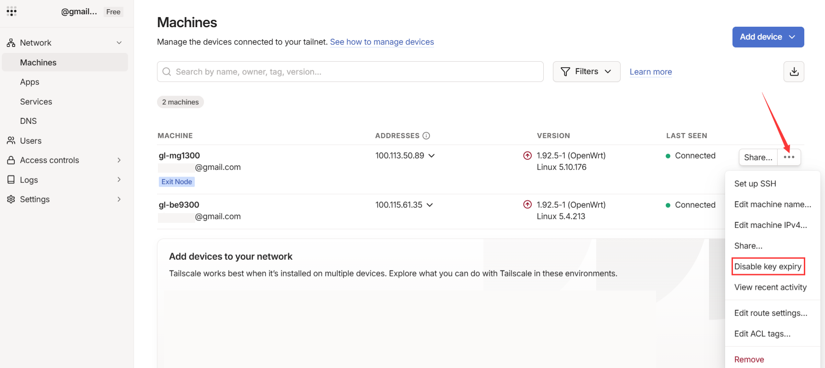The width and height of the screenshot is (825, 368).
Task: Click the green status dot for gl-be9300
Action: (668, 205)
